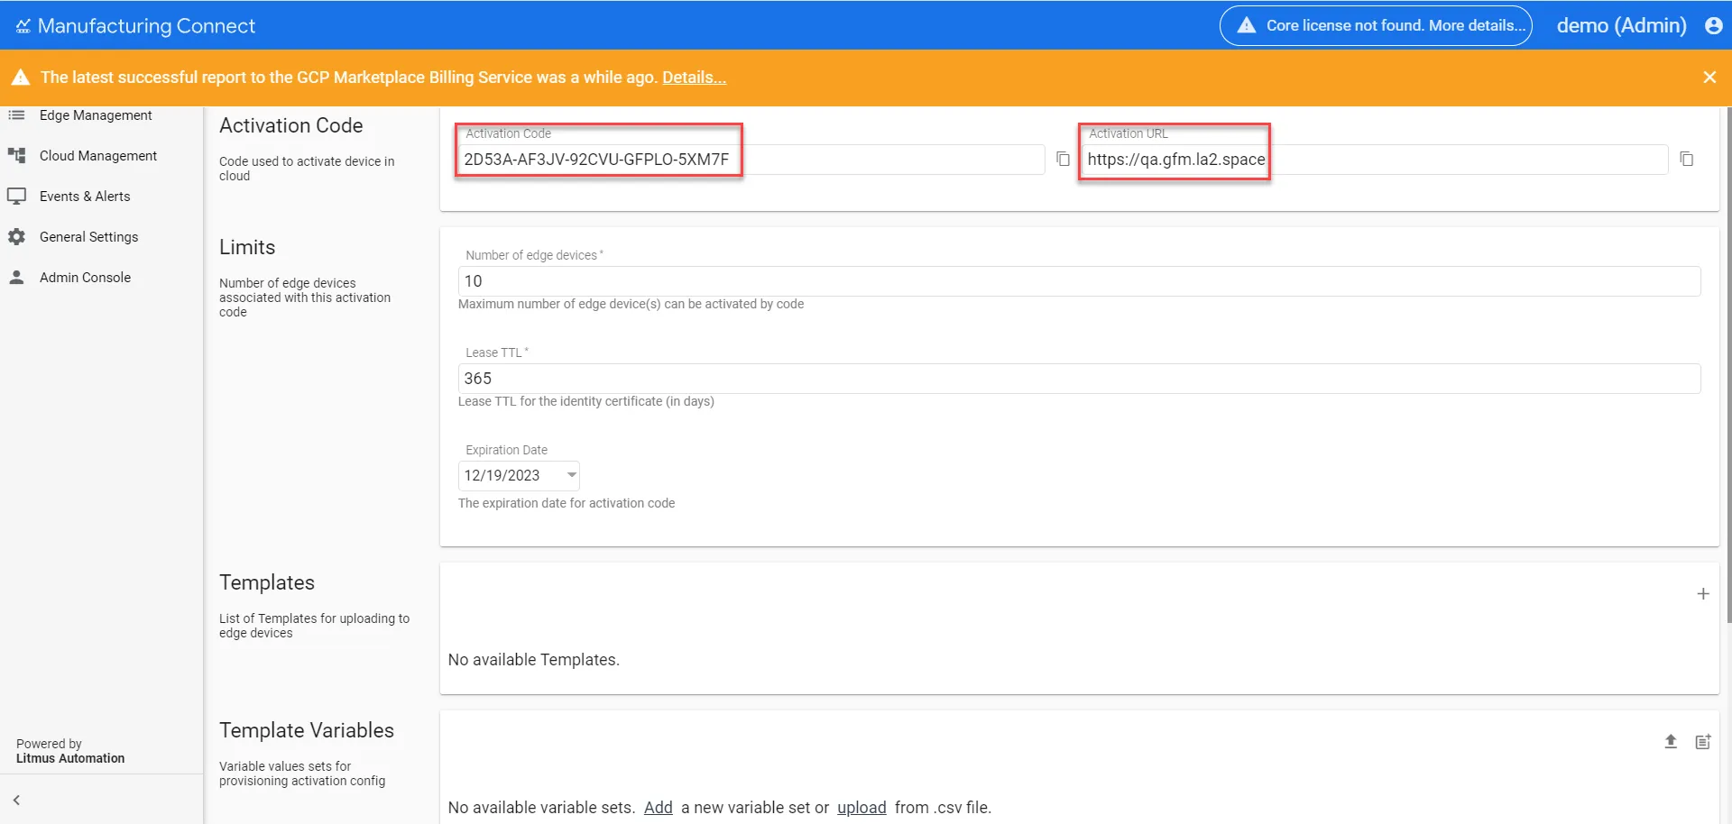Click the warning triangle in the orange banner
Screen dimensions: 1732x824
pyautogui.click(x=21, y=78)
